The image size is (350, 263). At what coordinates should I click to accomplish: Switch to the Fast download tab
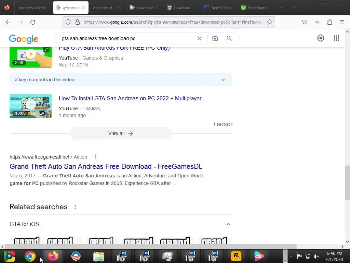click(255, 8)
